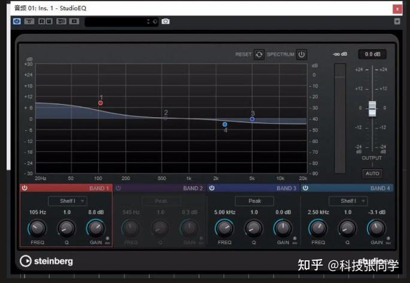The image size is (410, 283).
Task: Open preset management diamond icon
Action: (x=155, y=22)
